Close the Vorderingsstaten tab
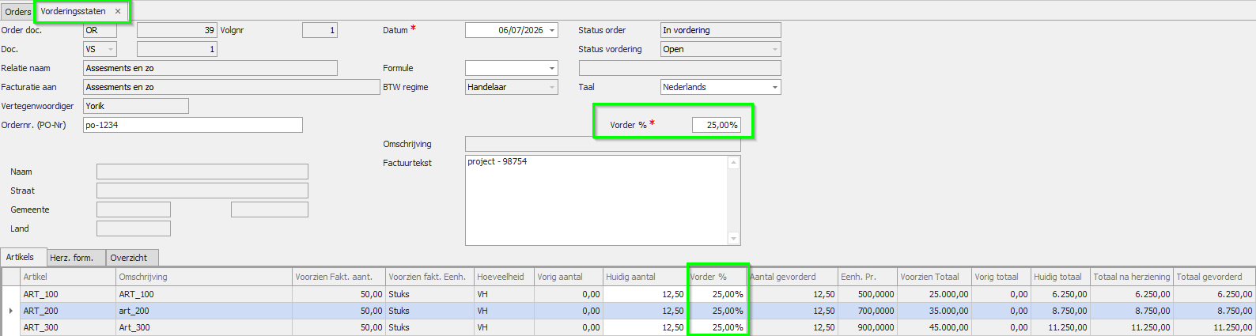 tap(118, 11)
